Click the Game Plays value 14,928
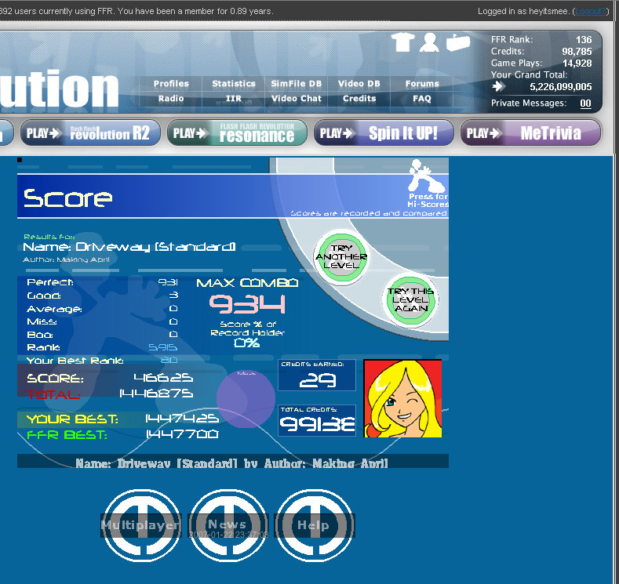 click(x=577, y=63)
